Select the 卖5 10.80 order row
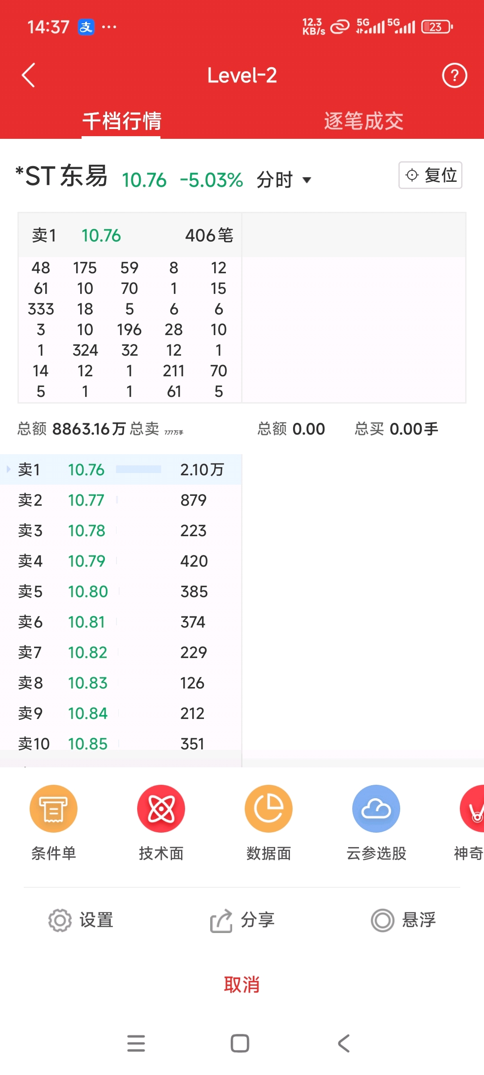The image size is (484, 1075). pyautogui.click(x=121, y=591)
